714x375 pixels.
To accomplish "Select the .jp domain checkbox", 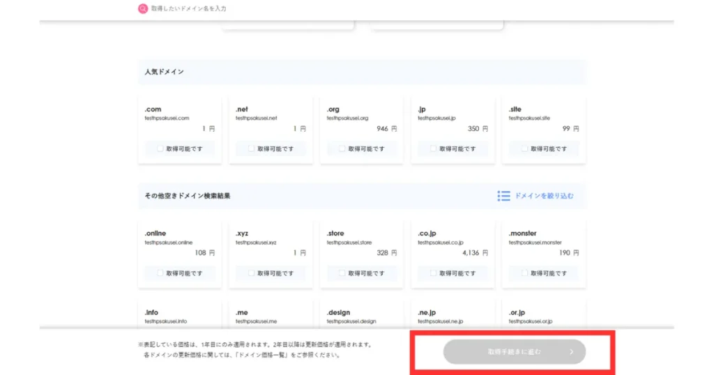I will [433, 148].
